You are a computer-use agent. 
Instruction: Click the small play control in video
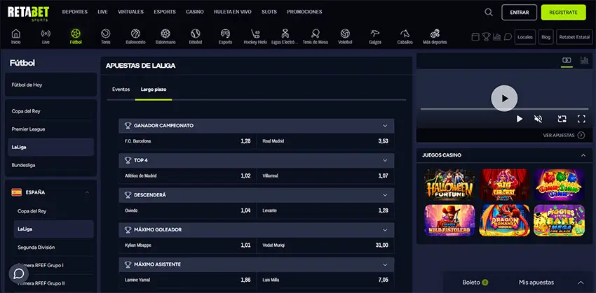click(x=519, y=119)
